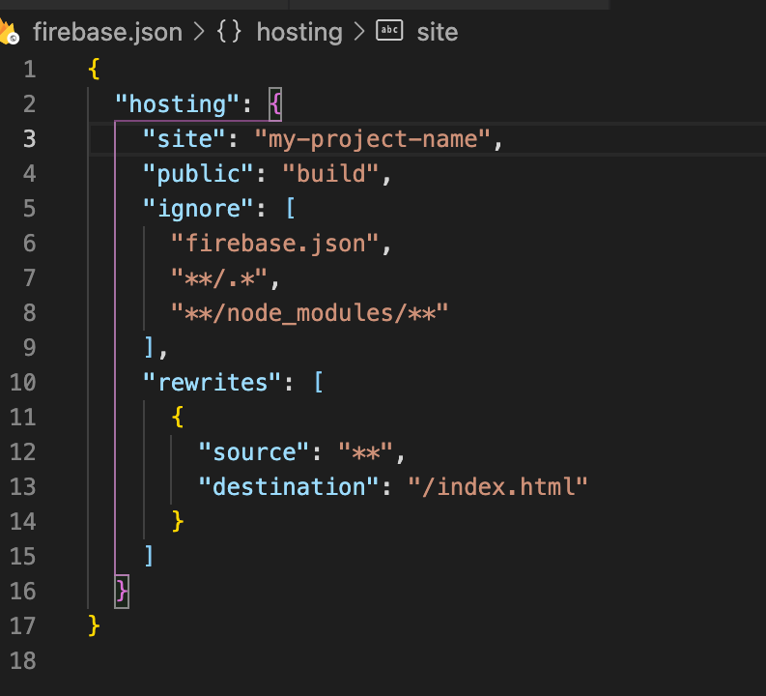Click the opening bracket after rewrites

pyautogui.click(x=318, y=382)
